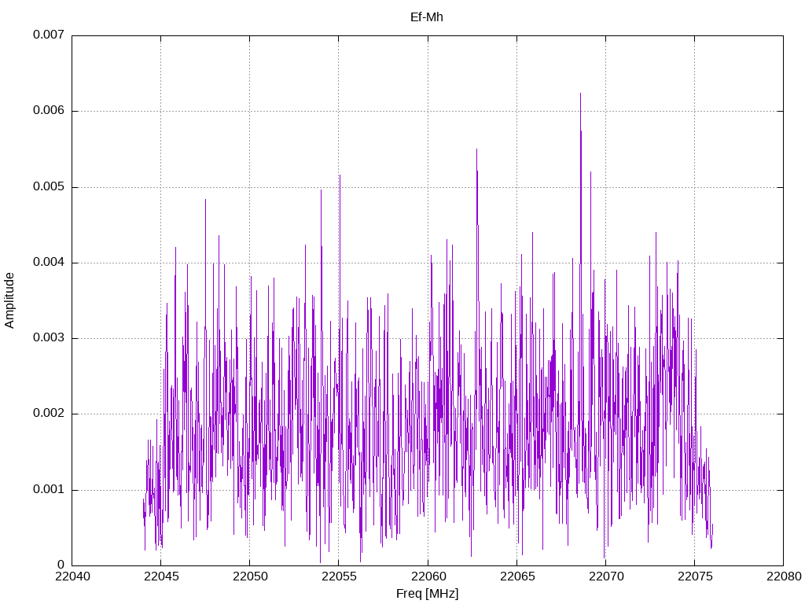805x604 pixels.
Task: Click the x-axis tick label 22060
Action: pyautogui.click(x=428, y=576)
